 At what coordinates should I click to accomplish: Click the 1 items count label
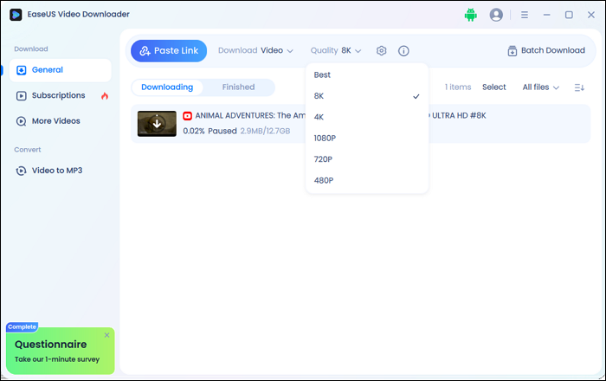(458, 87)
